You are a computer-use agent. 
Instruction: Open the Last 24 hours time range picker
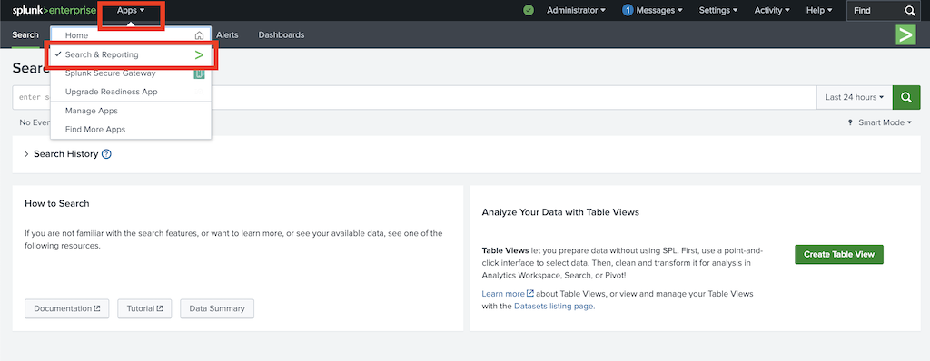coord(855,97)
